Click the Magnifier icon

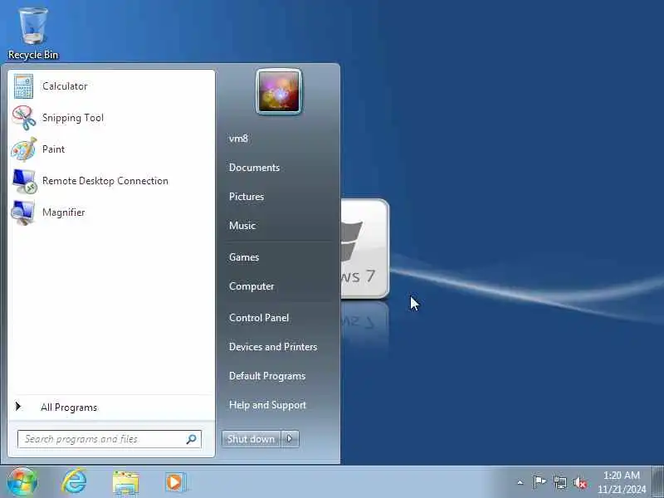23,212
